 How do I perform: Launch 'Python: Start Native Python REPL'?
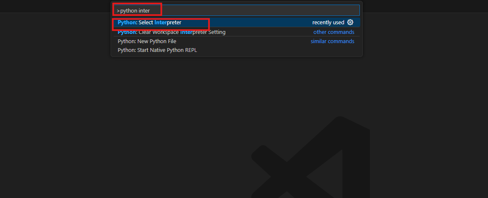click(237, 50)
